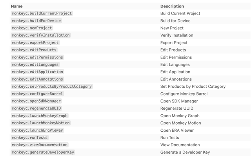Viewport: 251px width, 160px height.
Task: Click the monkeyc.buildCurrentProject command name
Action: (42, 13)
